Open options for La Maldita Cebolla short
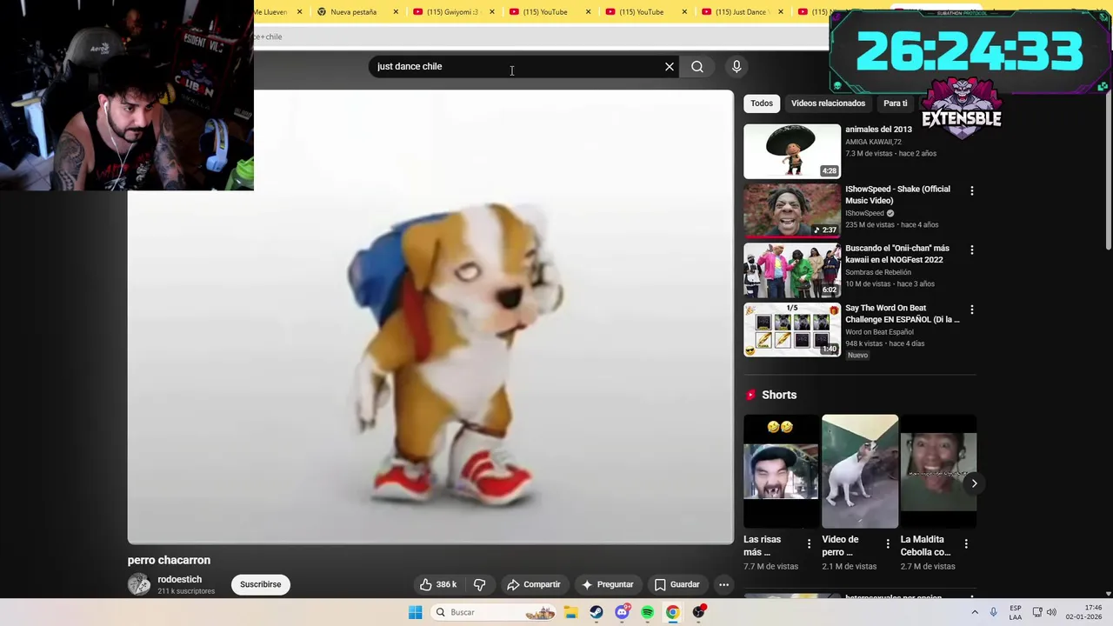This screenshot has width=1113, height=626. [966, 544]
